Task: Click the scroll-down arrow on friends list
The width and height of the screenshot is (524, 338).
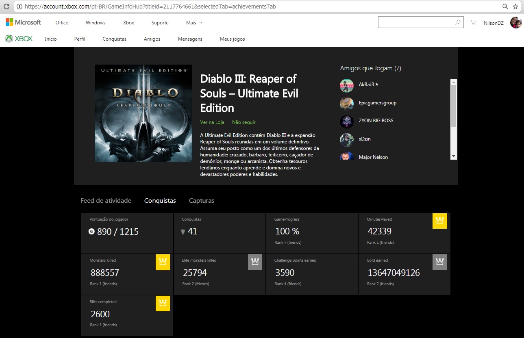Action: coord(453,156)
